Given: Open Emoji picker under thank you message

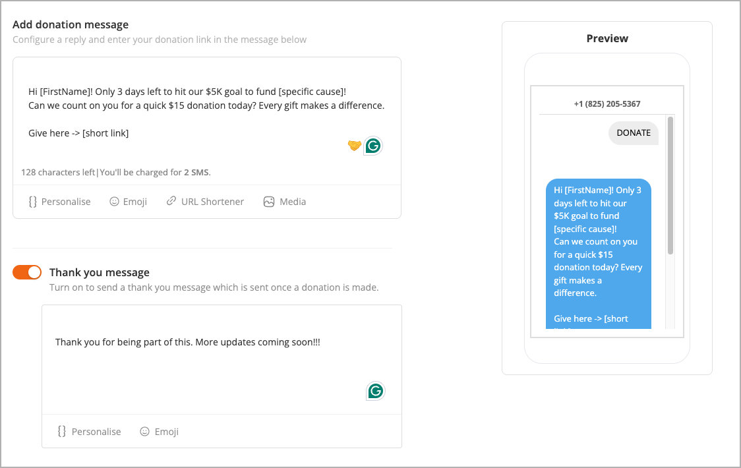Looking at the screenshot, I should 160,432.
